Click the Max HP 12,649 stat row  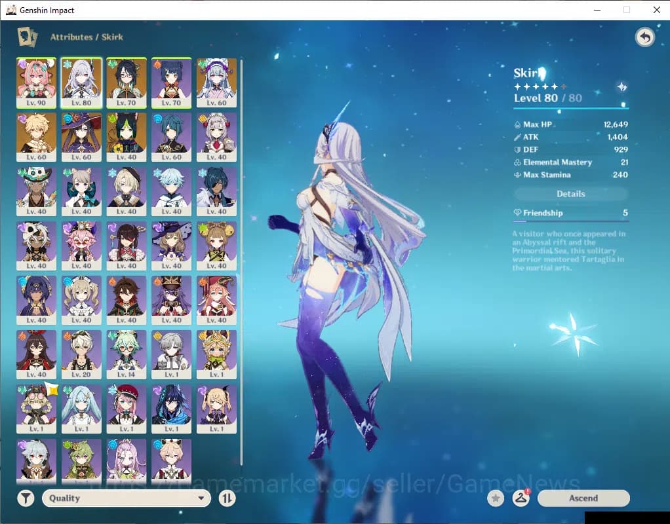click(571, 124)
